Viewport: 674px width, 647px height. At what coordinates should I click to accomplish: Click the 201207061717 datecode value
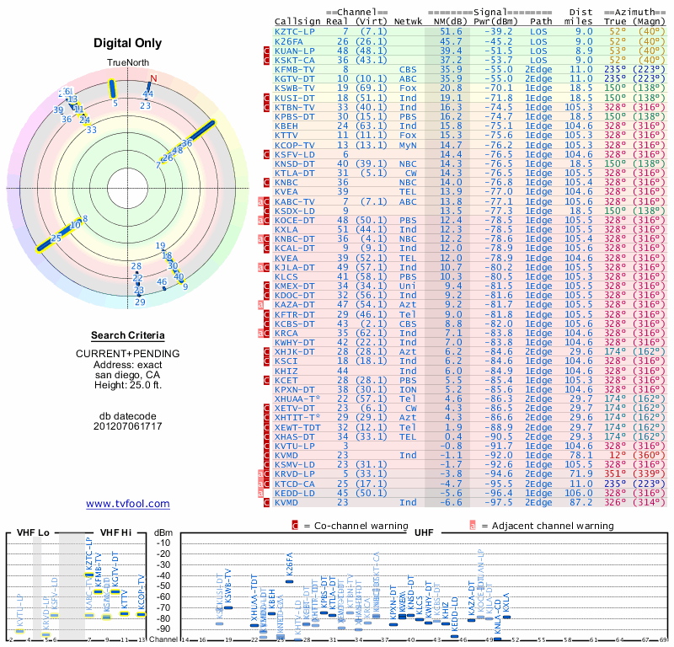(x=128, y=426)
